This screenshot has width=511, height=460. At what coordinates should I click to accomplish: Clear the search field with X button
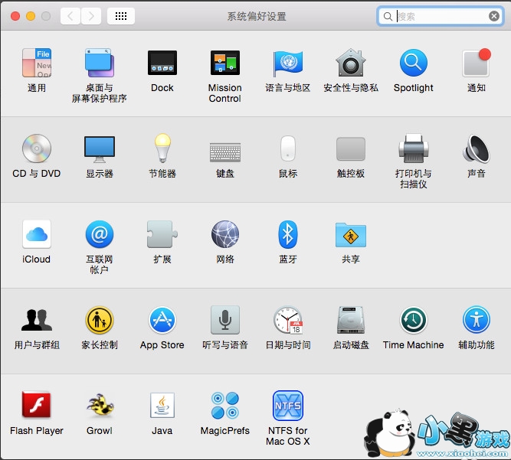(x=494, y=16)
